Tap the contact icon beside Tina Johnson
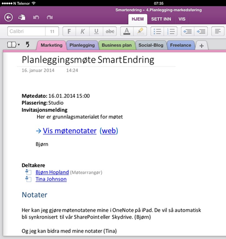Screen dimensions: 226x239 coord(28,179)
